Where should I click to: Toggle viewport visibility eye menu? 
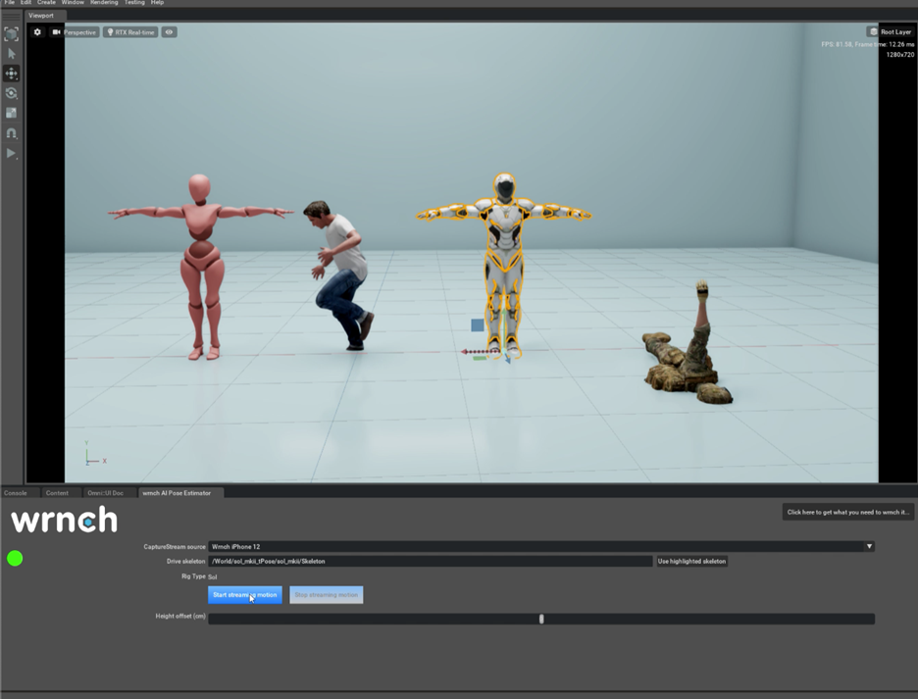[x=169, y=32]
